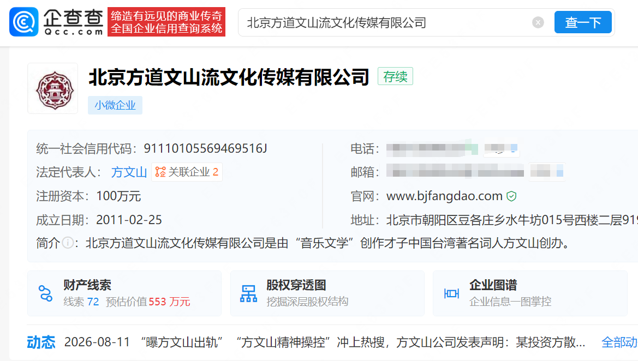Open the 股权穿透图 card
The image size is (638, 361).
[327, 293]
